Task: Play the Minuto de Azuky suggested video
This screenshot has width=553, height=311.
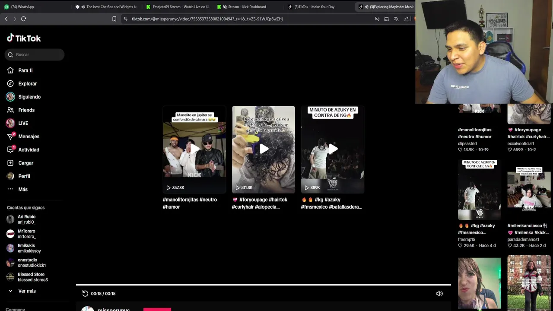Action: (333, 149)
